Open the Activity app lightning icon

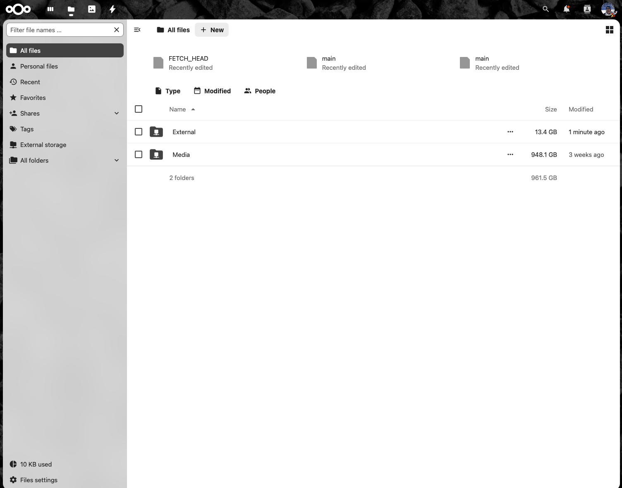[x=112, y=9]
